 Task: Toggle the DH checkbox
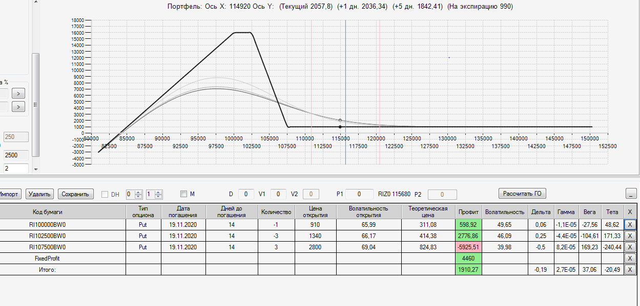point(105,194)
